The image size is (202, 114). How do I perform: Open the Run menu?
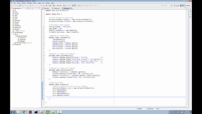44,3
